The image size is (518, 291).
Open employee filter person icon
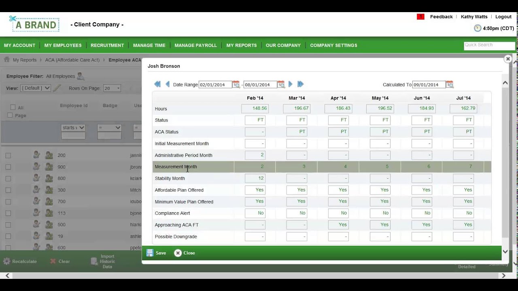coord(81,76)
